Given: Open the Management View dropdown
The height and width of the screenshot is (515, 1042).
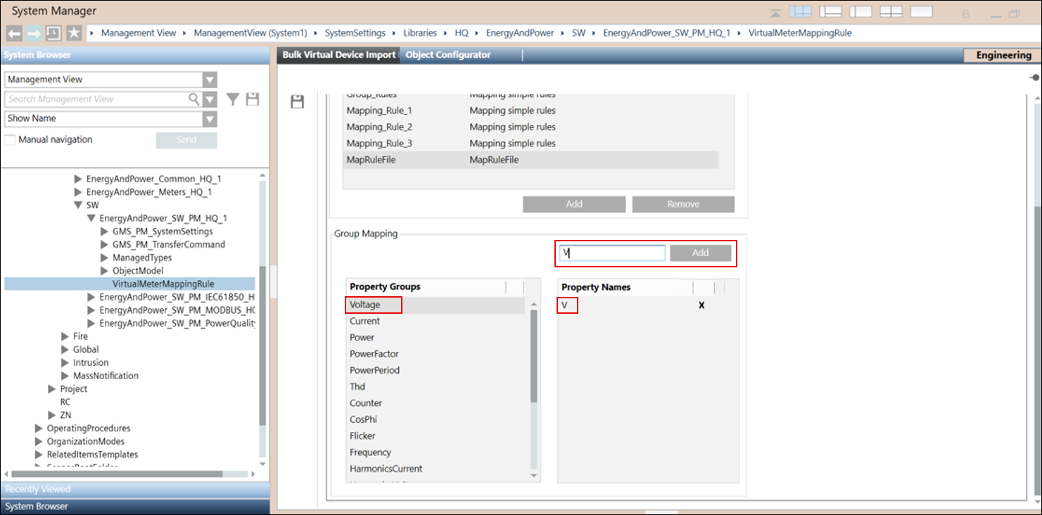Looking at the screenshot, I should coord(210,80).
